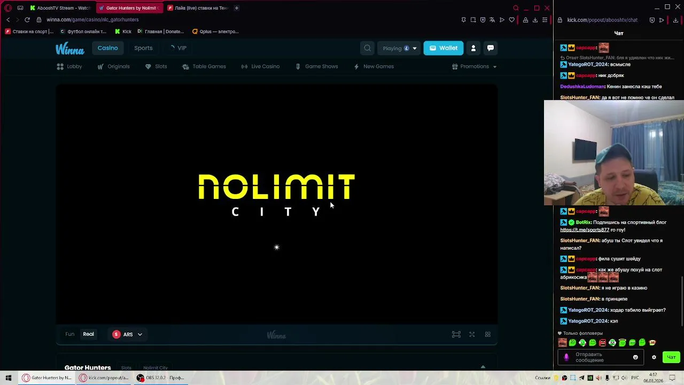This screenshot has width=684, height=385.
Task: Switch the game to Real mode
Action: 88,334
